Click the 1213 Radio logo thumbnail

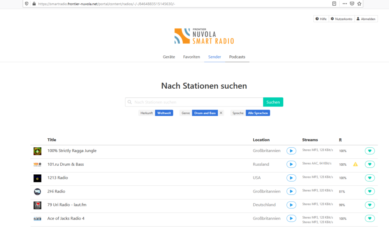38,178
